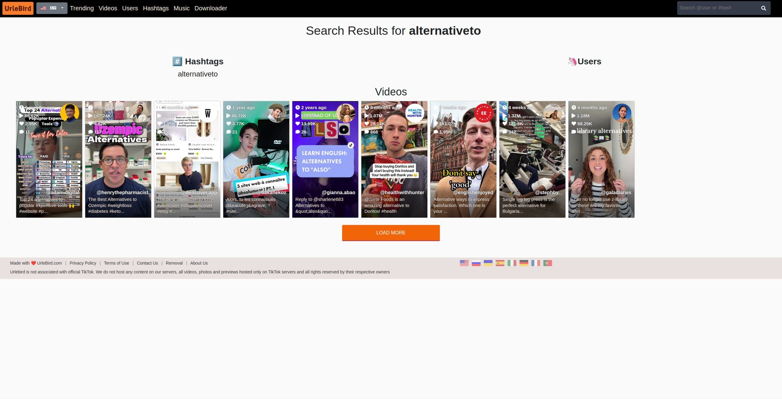This screenshot has width=782, height=399.
Task: Open @gianna.abao Learn English video
Action: tap(325, 159)
